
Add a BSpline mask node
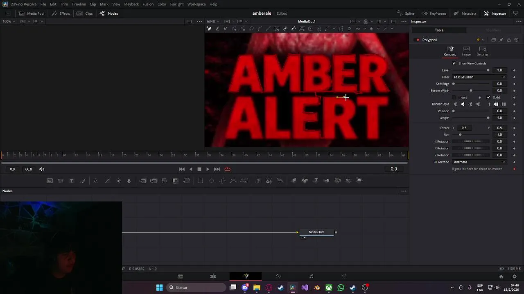(x=233, y=180)
